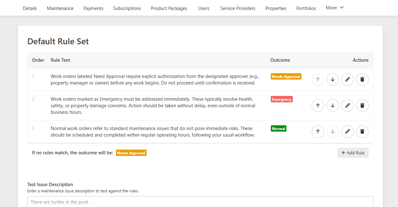Click the Test Issue Description input field
The height and width of the screenshot is (207, 398).
pos(200,202)
